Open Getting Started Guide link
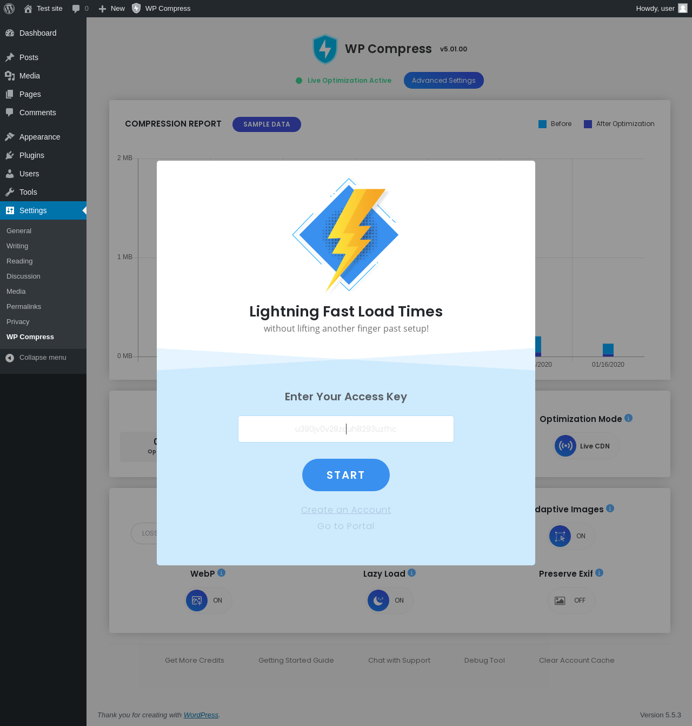The height and width of the screenshot is (726, 692). tap(296, 660)
